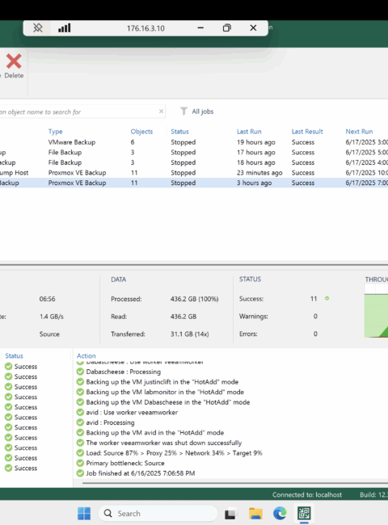
Task: Sort jobs by Status column header
Action: click(179, 132)
